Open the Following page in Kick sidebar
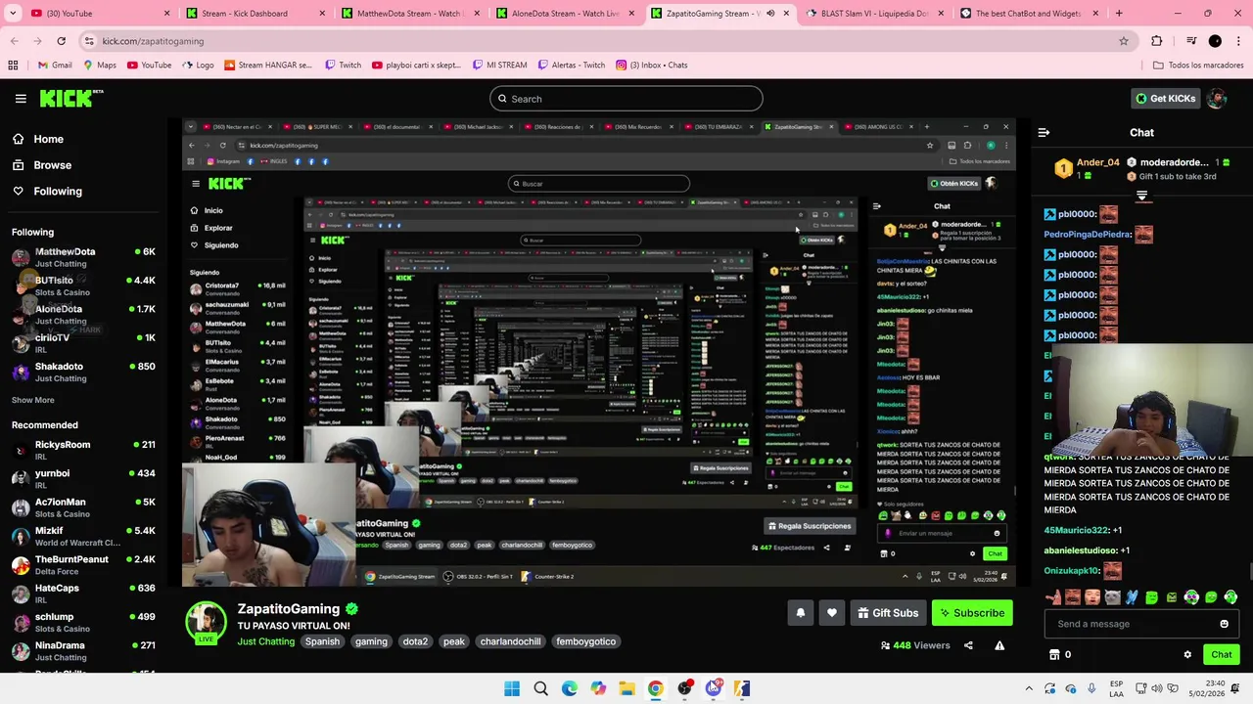The width and height of the screenshot is (1253, 704). (47, 192)
